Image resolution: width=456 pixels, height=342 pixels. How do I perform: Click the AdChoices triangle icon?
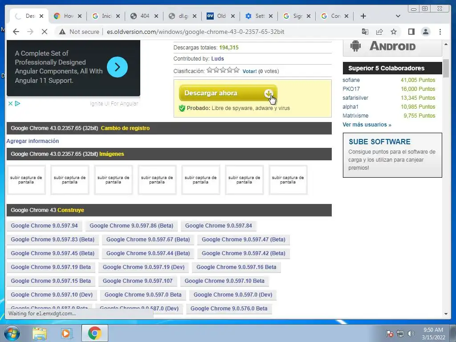(17, 103)
